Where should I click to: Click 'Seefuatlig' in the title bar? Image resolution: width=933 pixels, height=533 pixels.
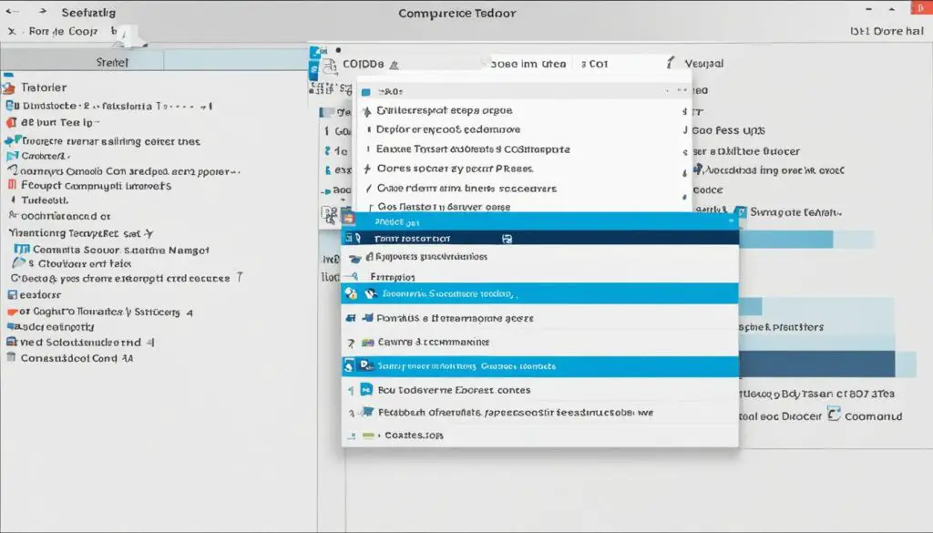point(88,13)
